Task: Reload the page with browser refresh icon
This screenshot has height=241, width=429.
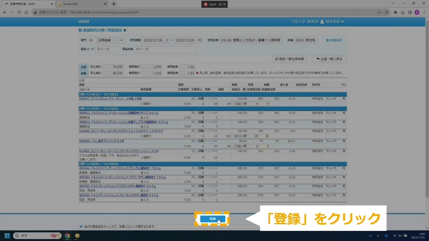Action: click(x=19, y=12)
